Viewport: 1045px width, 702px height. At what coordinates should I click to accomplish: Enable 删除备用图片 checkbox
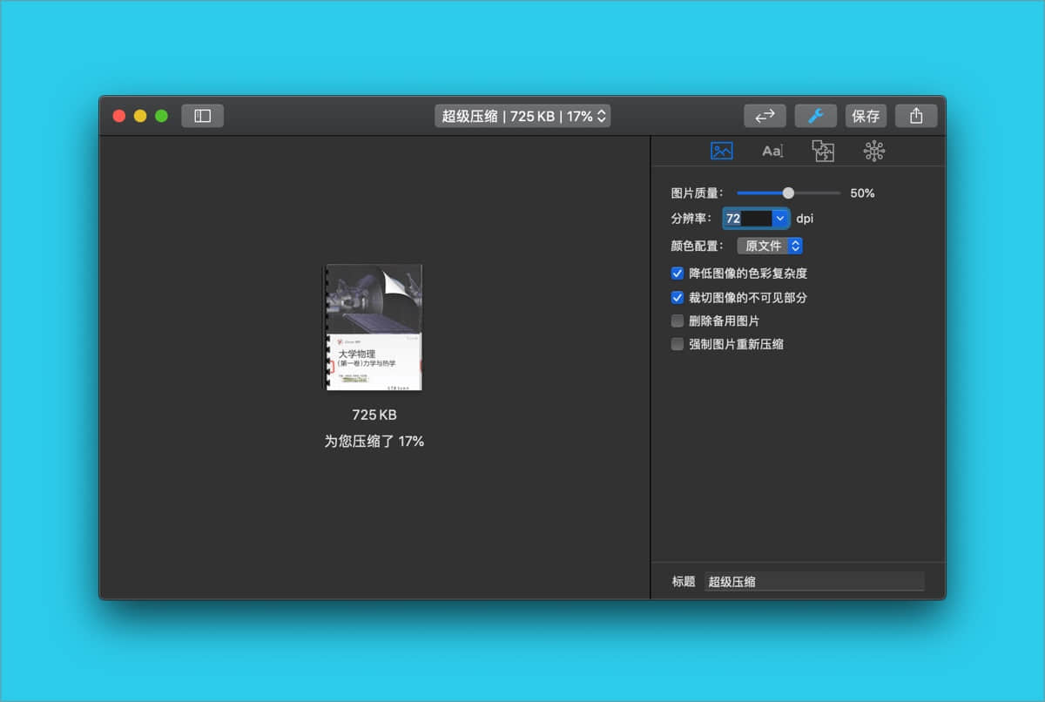pyautogui.click(x=678, y=321)
